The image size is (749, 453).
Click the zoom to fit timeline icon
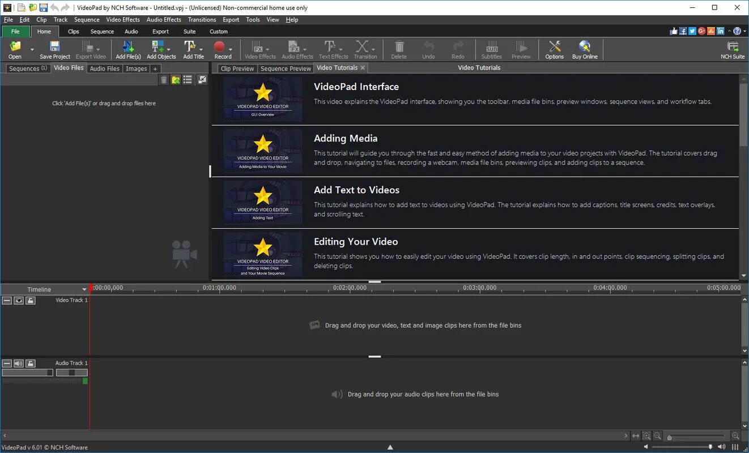(x=636, y=436)
